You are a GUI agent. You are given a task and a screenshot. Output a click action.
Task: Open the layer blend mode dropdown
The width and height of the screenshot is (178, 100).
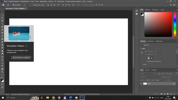[x=150, y=77]
